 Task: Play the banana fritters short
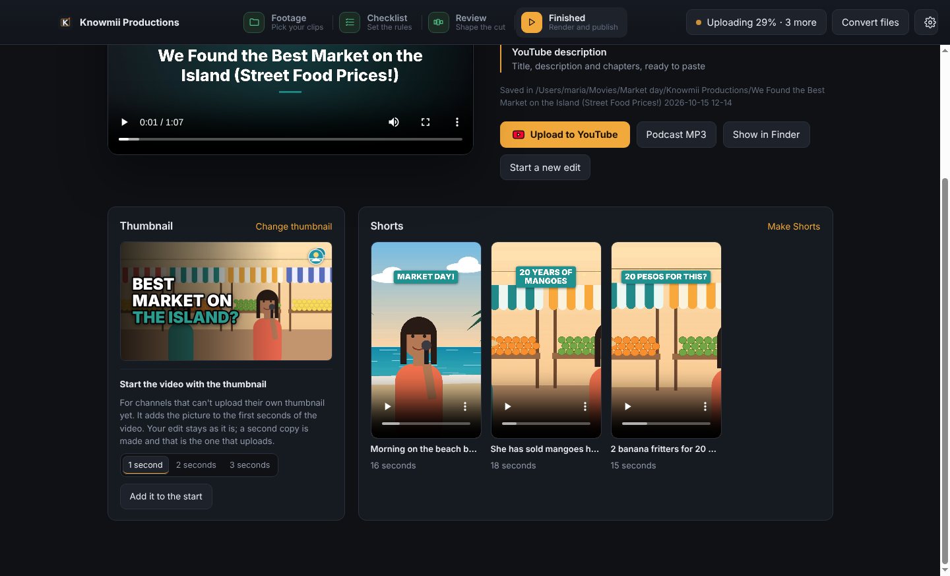(x=627, y=406)
